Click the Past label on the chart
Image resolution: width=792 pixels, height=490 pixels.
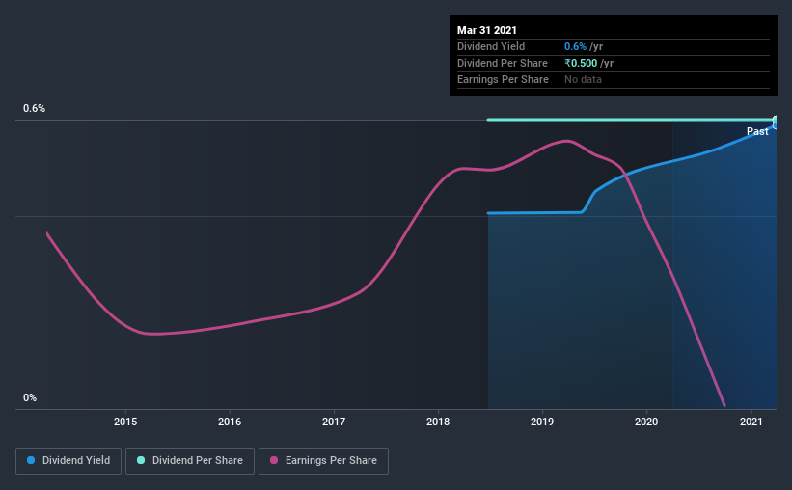point(757,131)
